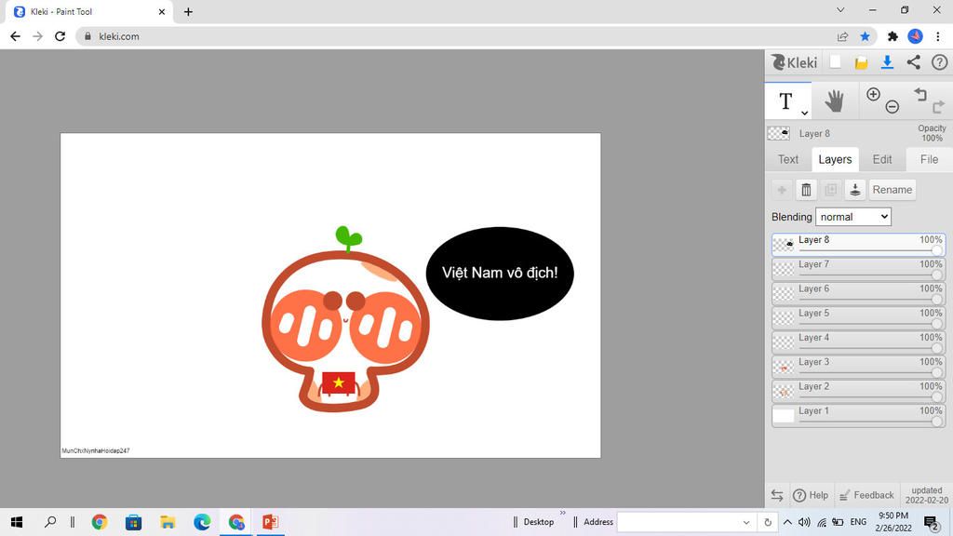This screenshot has width=953, height=536.
Task: Select the Text tool
Action: pyautogui.click(x=785, y=100)
